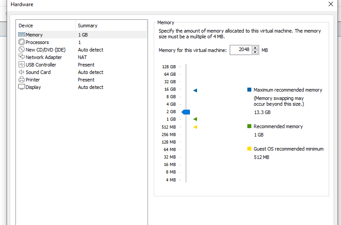Click the Present summary for Printer
Image resolution: width=341 pixels, height=225 pixels.
click(x=86, y=80)
